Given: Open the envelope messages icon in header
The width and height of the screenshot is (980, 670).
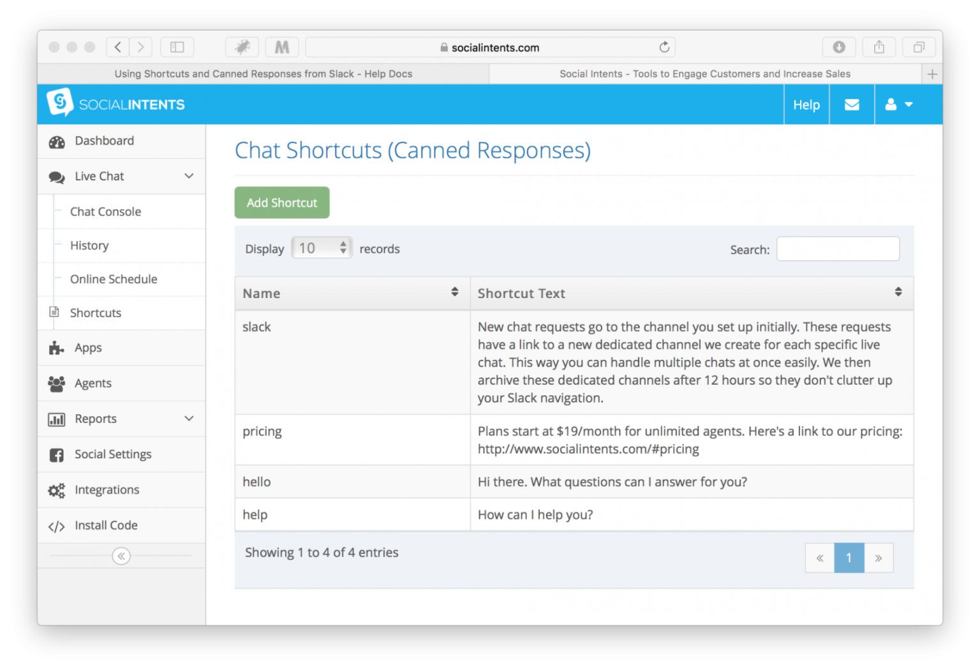Looking at the screenshot, I should click(x=852, y=104).
